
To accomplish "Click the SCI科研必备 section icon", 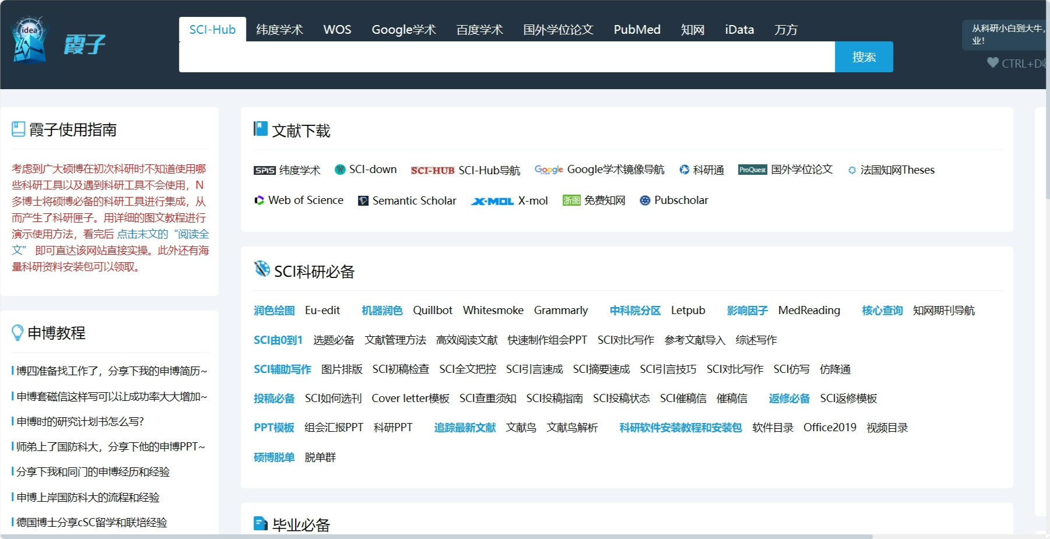I will coord(262,269).
